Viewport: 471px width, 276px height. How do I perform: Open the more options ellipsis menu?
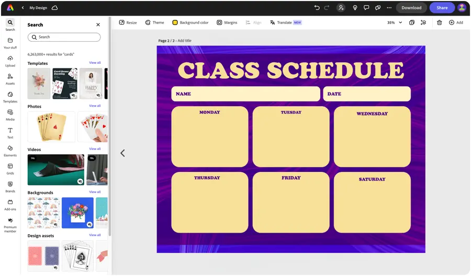coord(389,8)
